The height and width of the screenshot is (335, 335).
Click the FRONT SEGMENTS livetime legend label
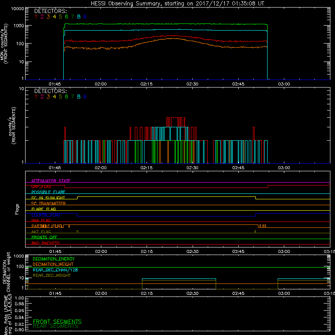[57, 322]
